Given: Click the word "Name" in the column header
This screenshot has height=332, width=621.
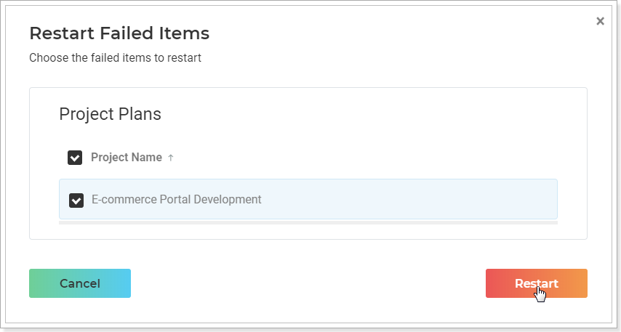Looking at the screenshot, I should tap(147, 157).
